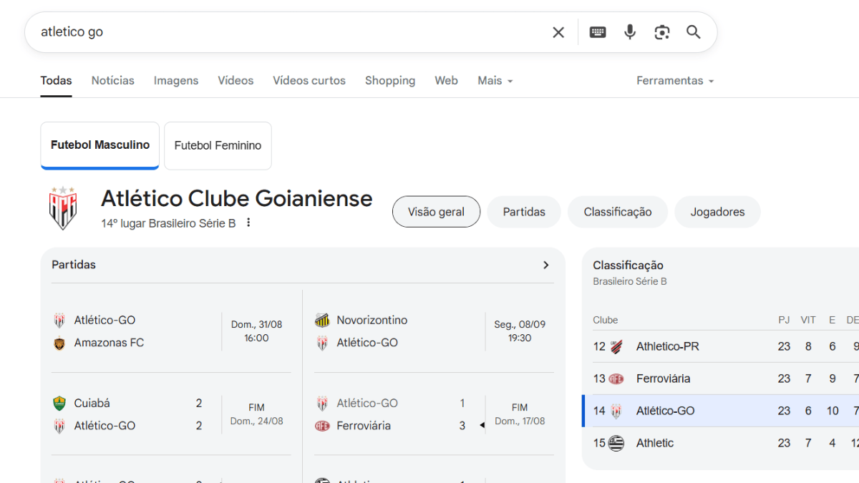Screen dimensions: 859x483
Task: Expand Partidas section with the arrow
Action: click(546, 265)
